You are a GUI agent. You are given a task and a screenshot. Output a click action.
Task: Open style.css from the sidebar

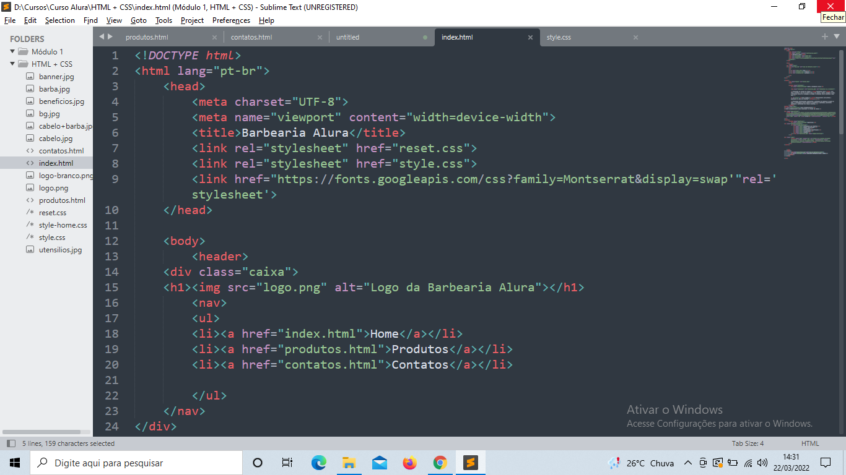click(x=52, y=237)
